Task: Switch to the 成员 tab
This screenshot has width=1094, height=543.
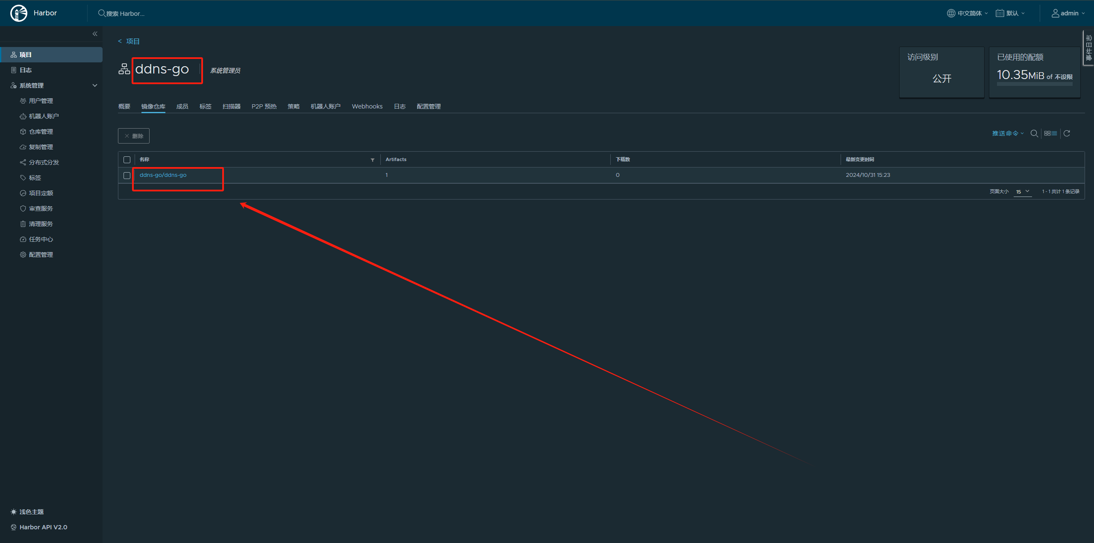Action: tap(182, 106)
